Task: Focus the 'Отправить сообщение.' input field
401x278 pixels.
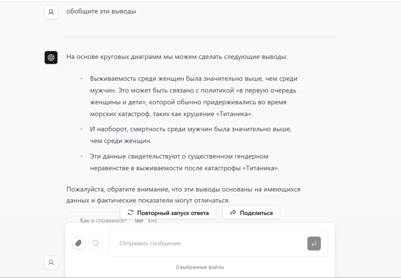Action: [x=208, y=243]
